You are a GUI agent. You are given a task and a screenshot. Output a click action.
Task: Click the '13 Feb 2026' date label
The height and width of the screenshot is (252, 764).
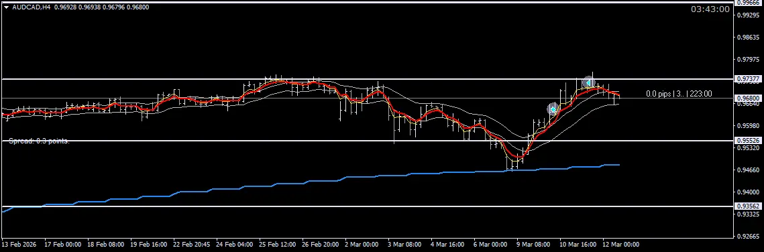tap(18, 244)
